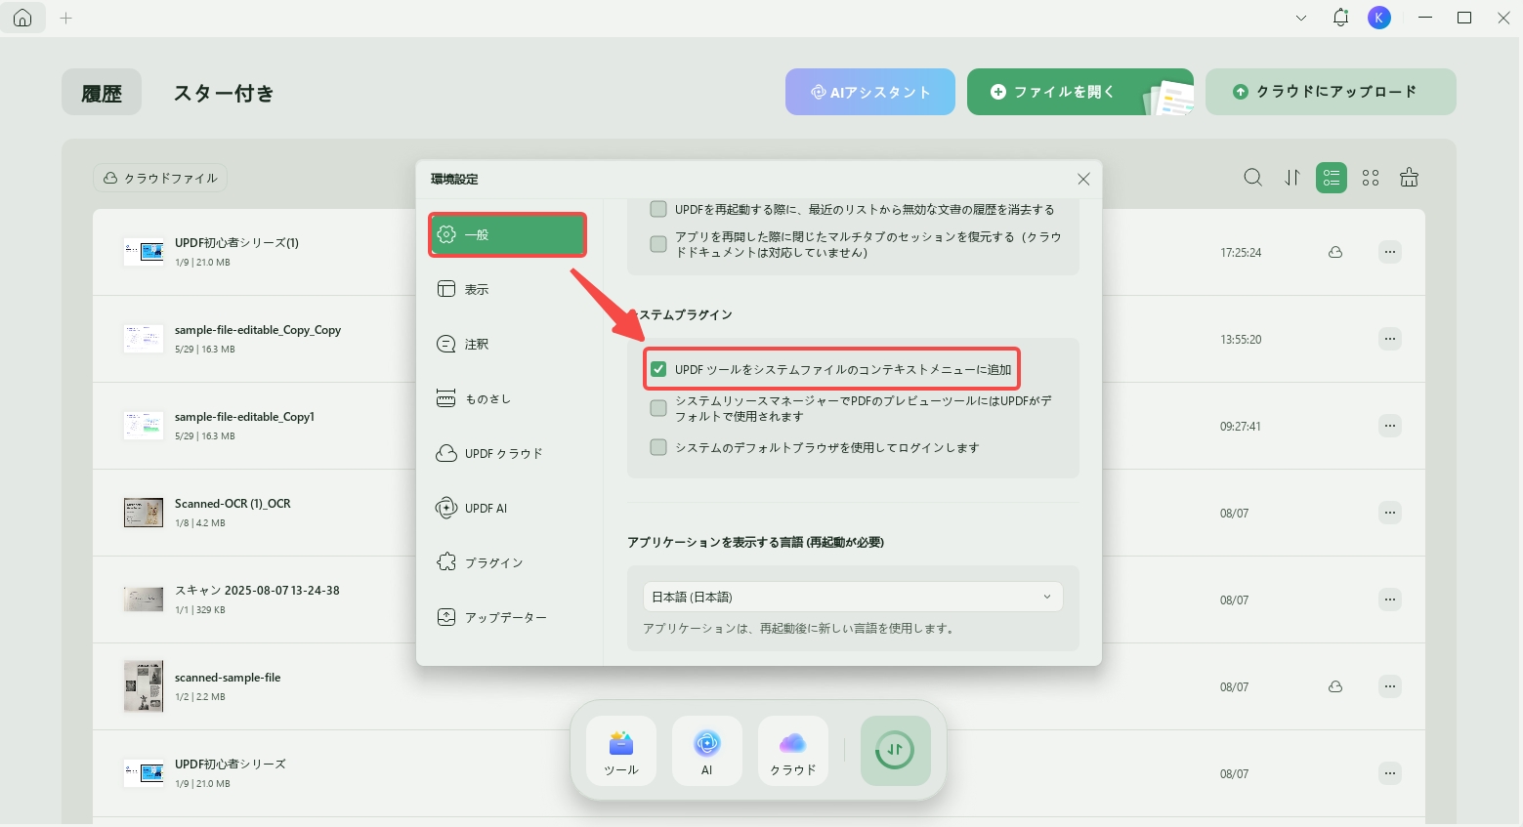Open the clear history trash icon
The width and height of the screenshot is (1523, 827).
point(1409,178)
